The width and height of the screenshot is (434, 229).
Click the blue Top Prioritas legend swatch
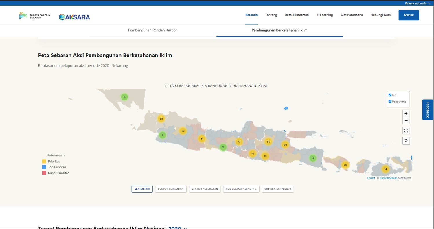click(x=44, y=167)
